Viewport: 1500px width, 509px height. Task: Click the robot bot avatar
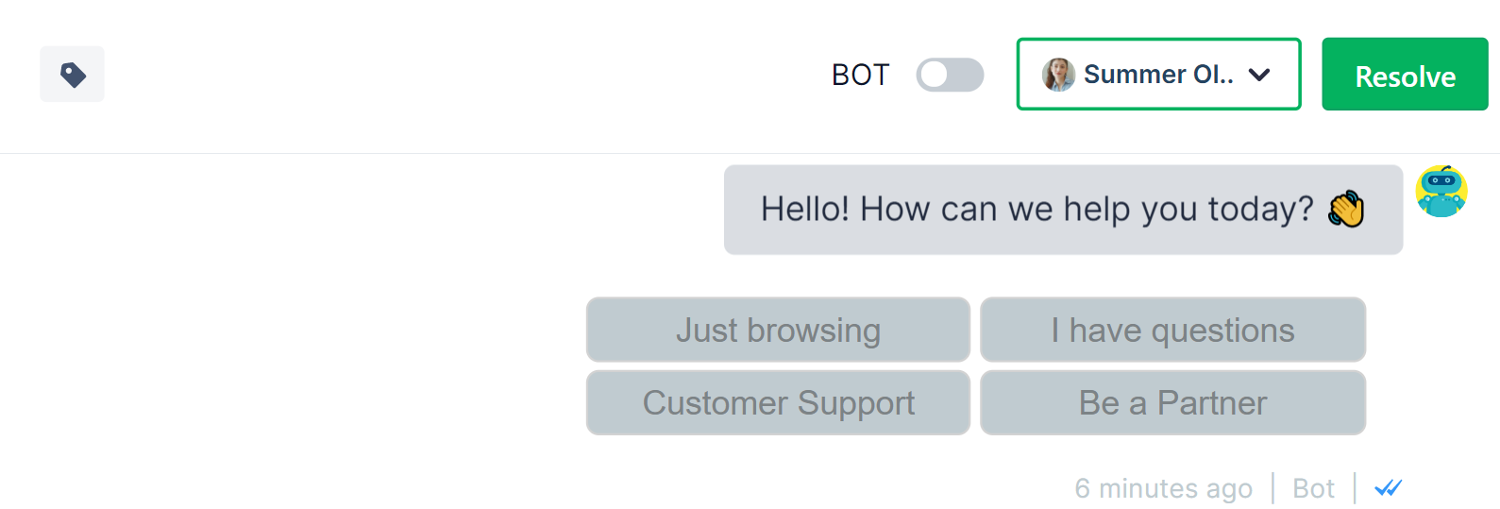[x=1441, y=192]
